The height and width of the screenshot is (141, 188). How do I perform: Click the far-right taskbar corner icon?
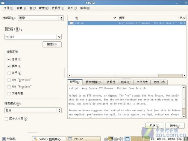pos(186,139)
